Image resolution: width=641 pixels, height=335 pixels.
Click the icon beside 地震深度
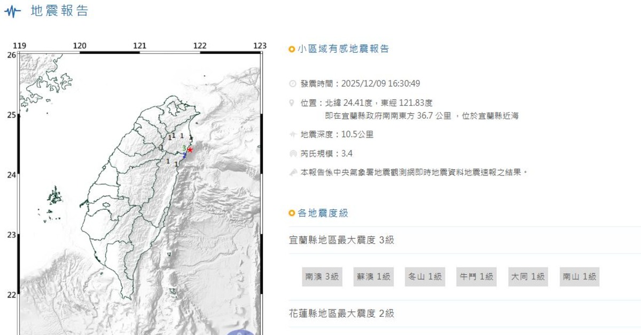coord(292,134)
